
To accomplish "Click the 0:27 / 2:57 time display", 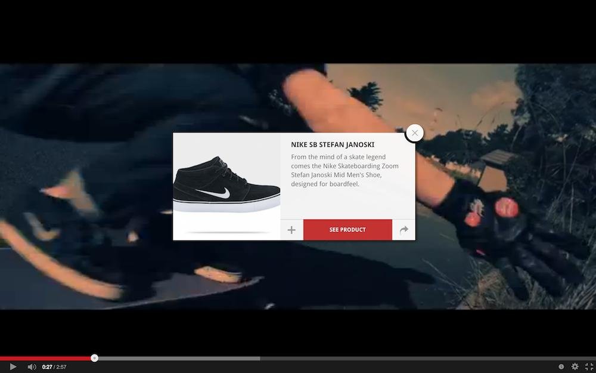I will pyautogui.click(x=54, y=367).
